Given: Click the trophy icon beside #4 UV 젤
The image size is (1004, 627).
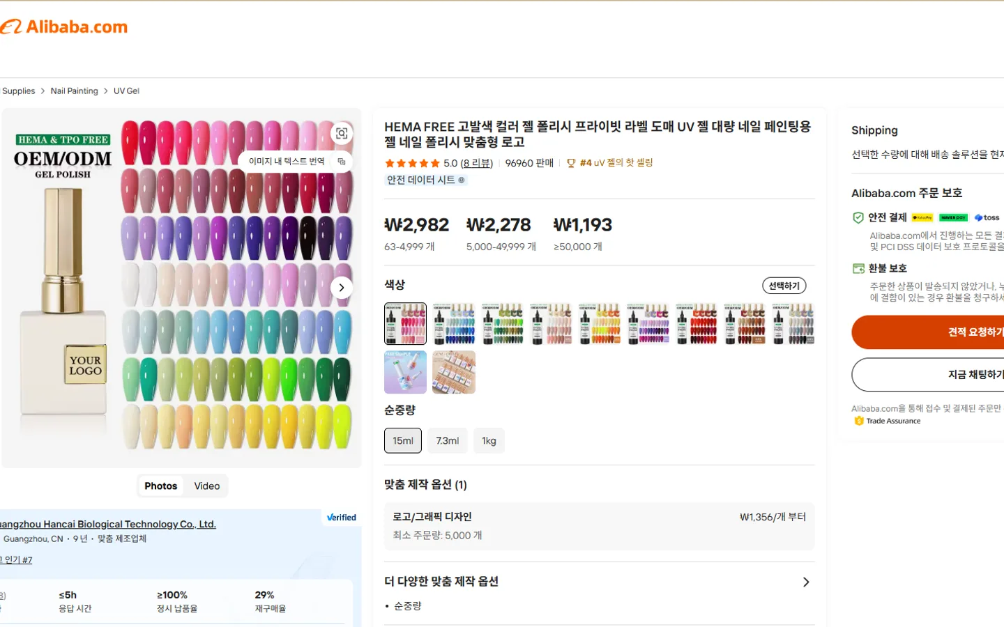Looking at the screenshot, I should point(571,163).
